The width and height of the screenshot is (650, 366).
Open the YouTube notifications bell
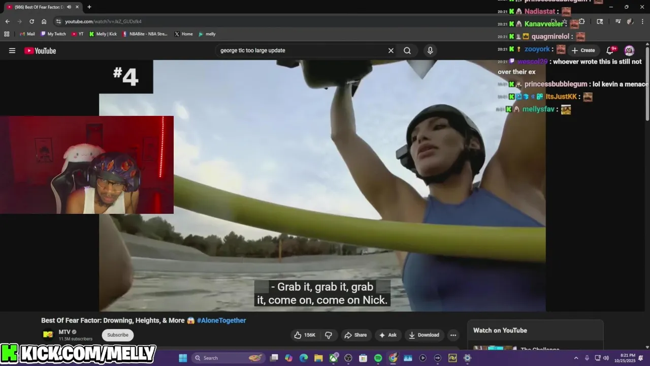pos(611,50)
